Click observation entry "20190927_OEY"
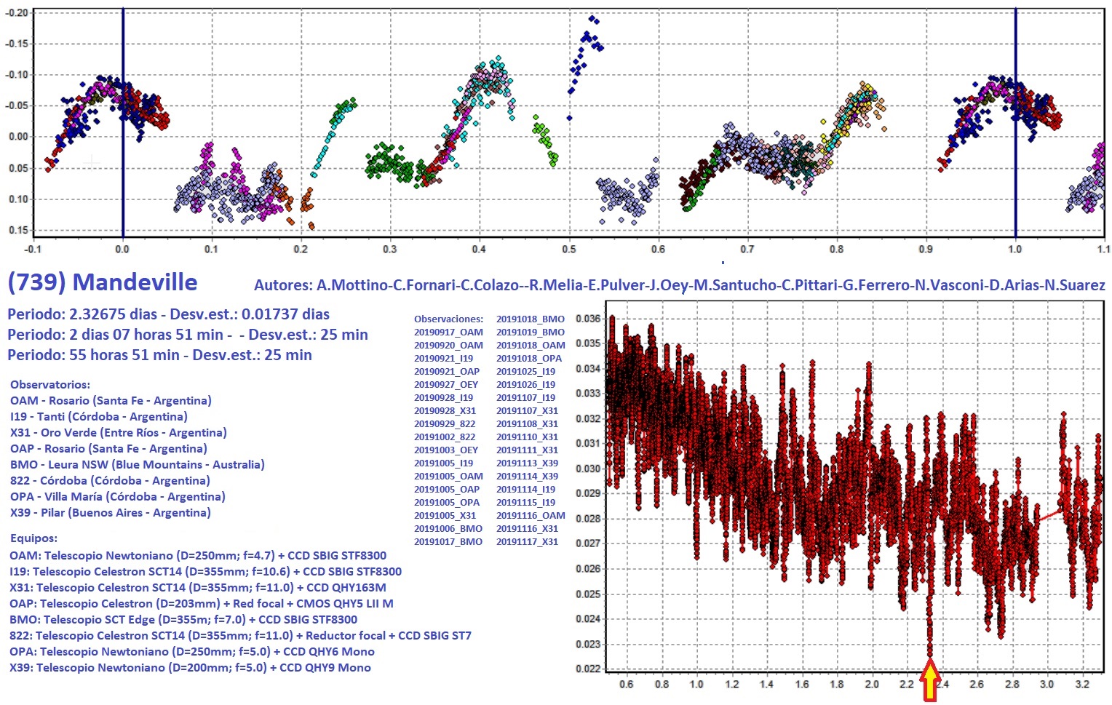 [x=446, y=384]
